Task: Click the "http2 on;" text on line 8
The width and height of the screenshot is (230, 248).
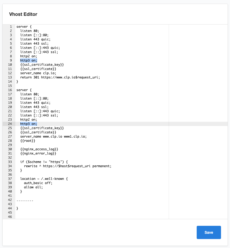Action: click(29, 56)
